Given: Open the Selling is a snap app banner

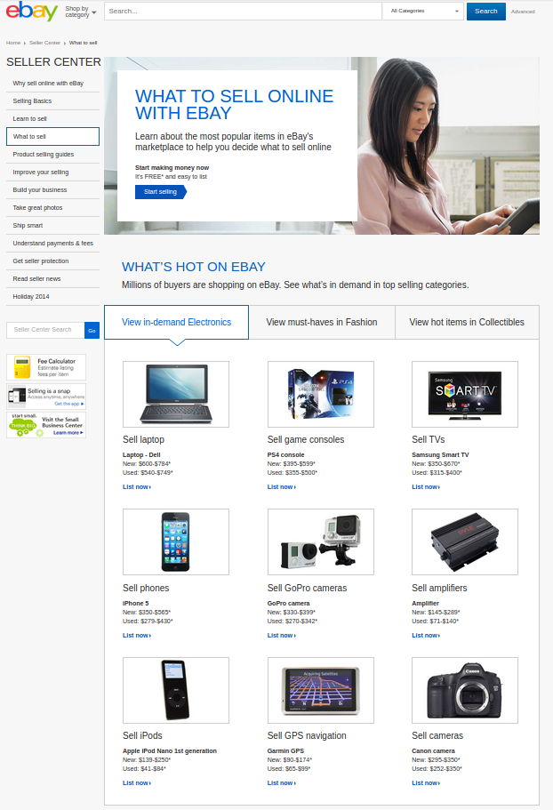Looking at the screenshot, I should coord(46,397).
